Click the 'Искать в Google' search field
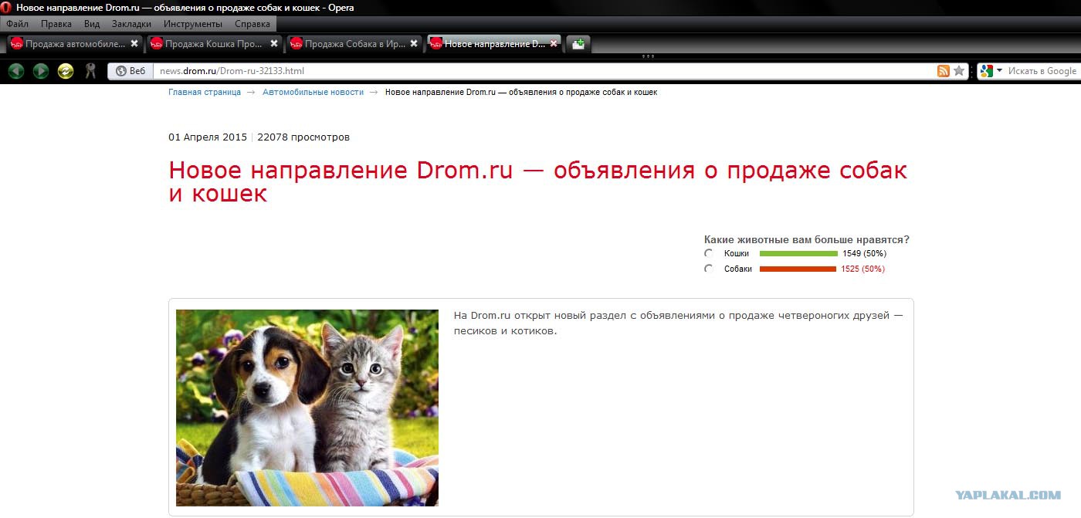This screenshot has height=518, width=1081. (1042, 71)
